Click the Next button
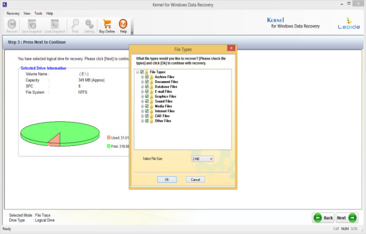This screenshot has width=366, height=234. 347,218
